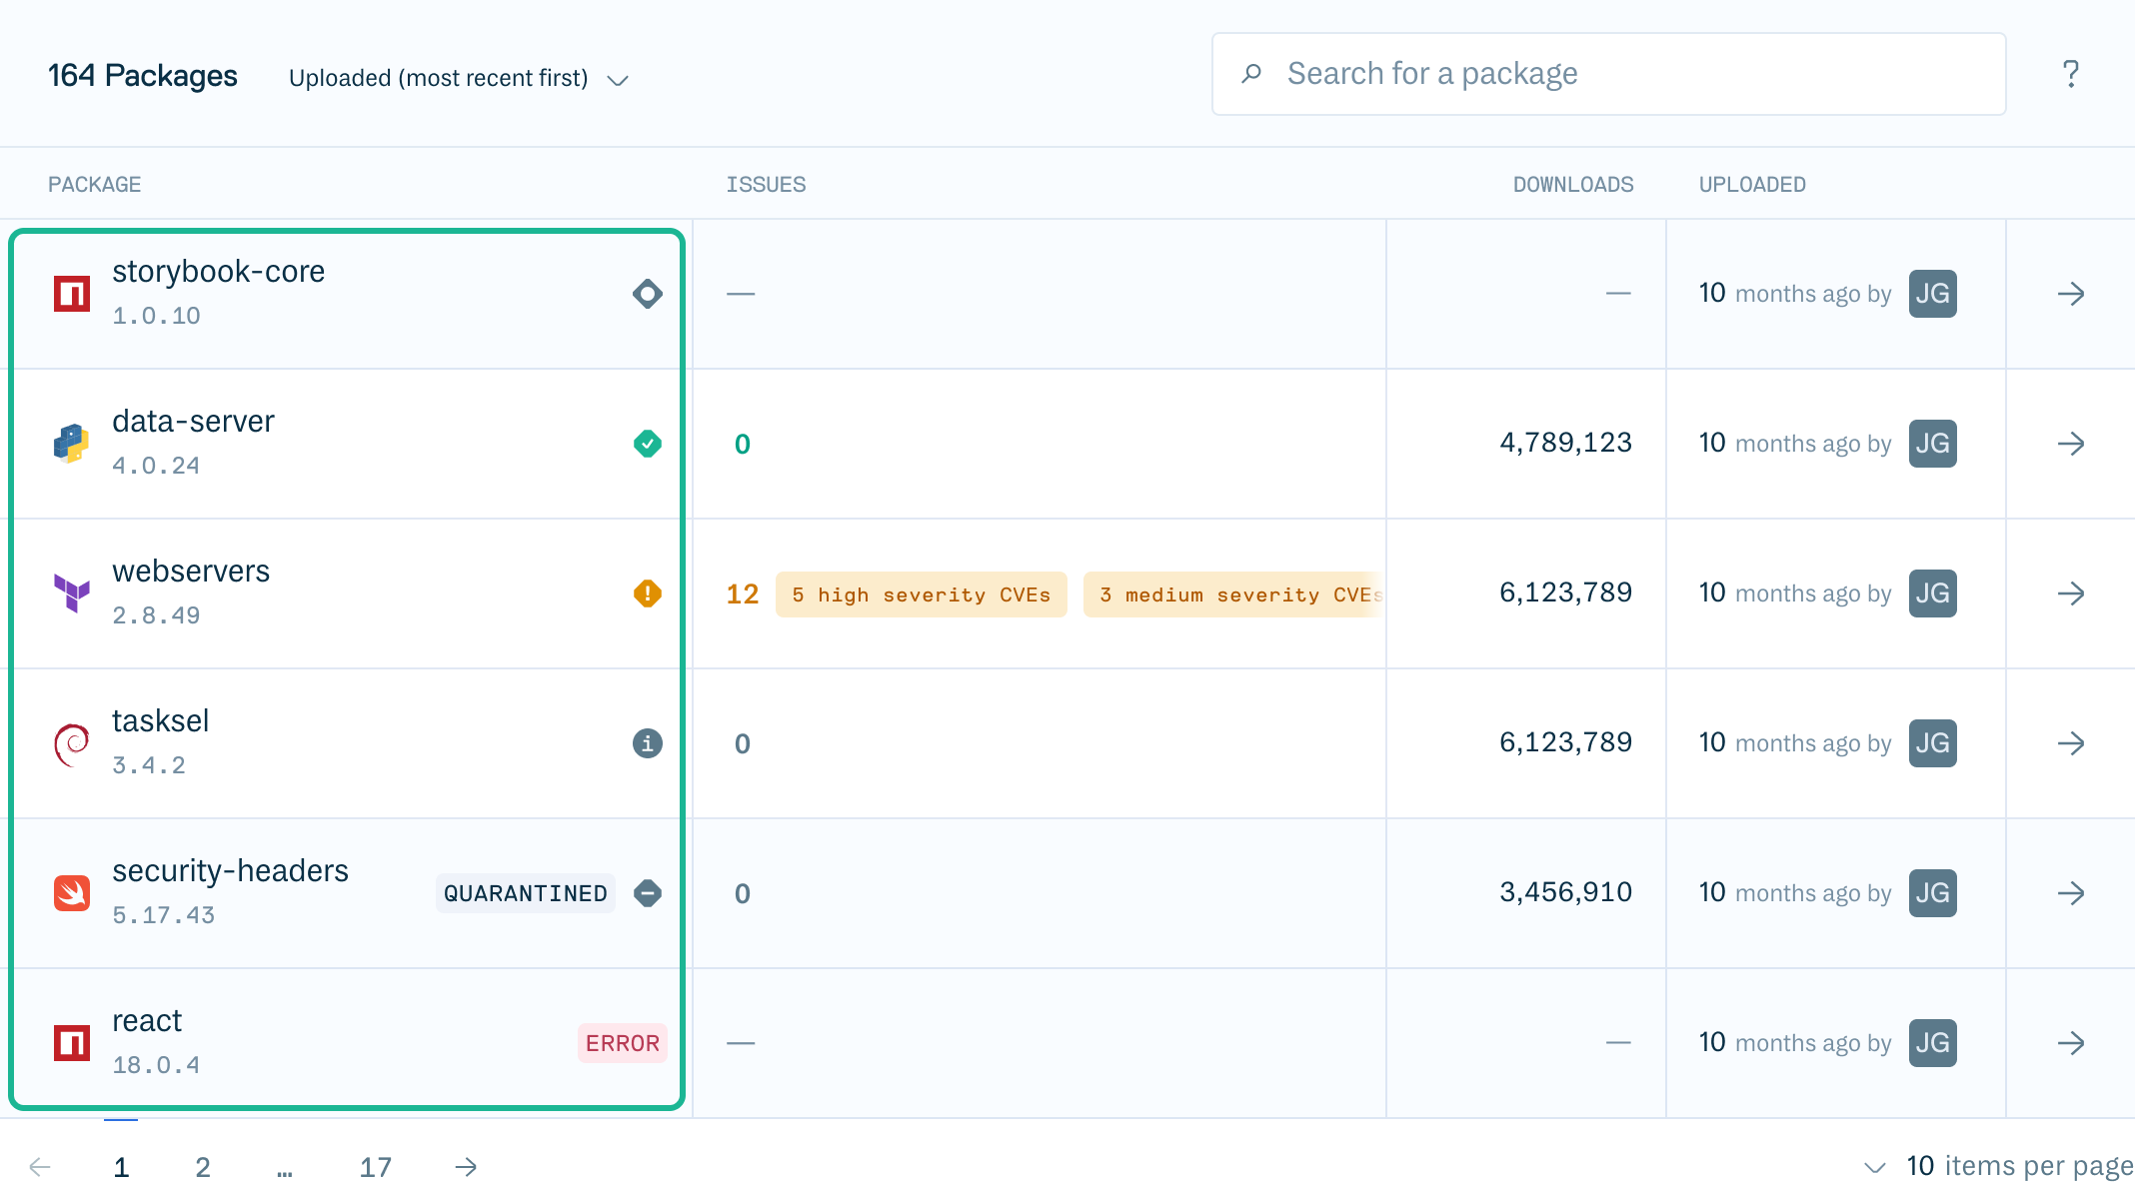Click the ISSUES column header

(x=766, y=185)
